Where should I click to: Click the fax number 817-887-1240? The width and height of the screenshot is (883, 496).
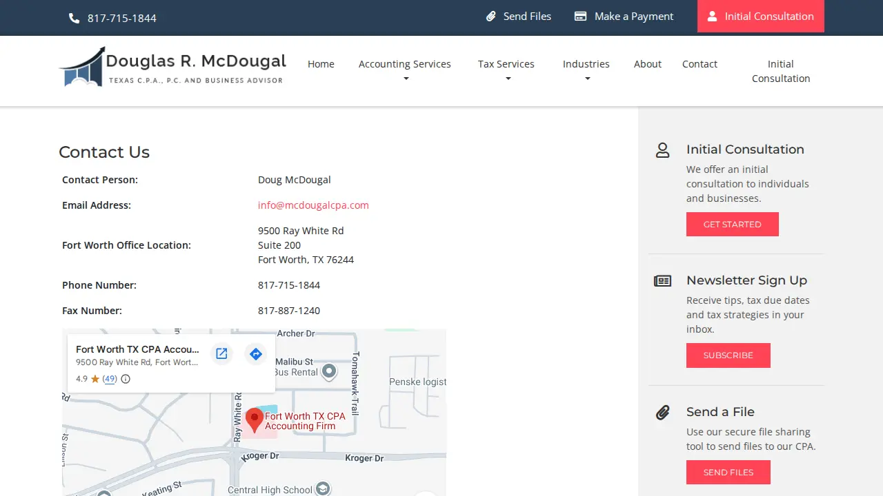coord(289,311)
